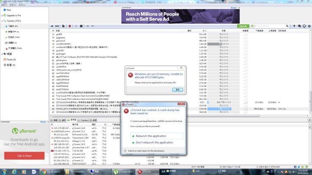
Task: Open the search provider dropdown arrow
Action: click(x=255, y=26)
